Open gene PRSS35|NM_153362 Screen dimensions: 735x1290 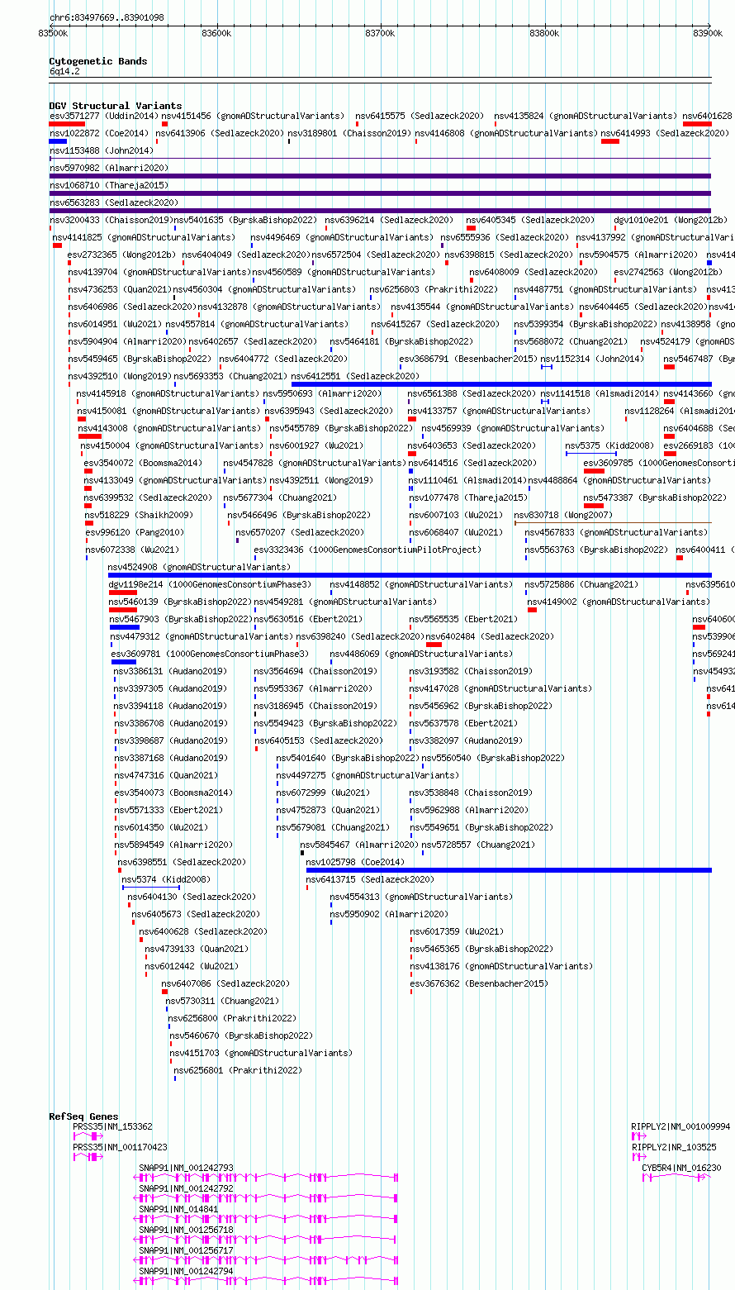point(112,1126)
